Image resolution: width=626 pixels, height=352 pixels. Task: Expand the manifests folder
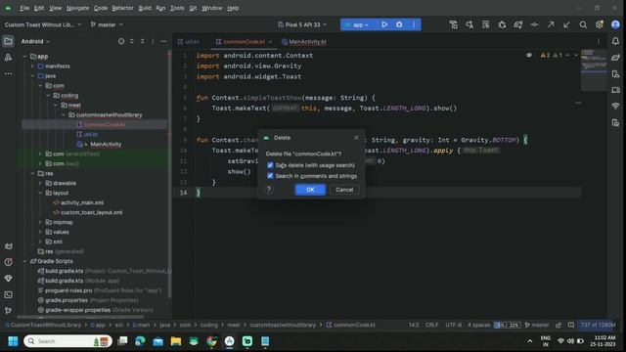tap(32, 66)
